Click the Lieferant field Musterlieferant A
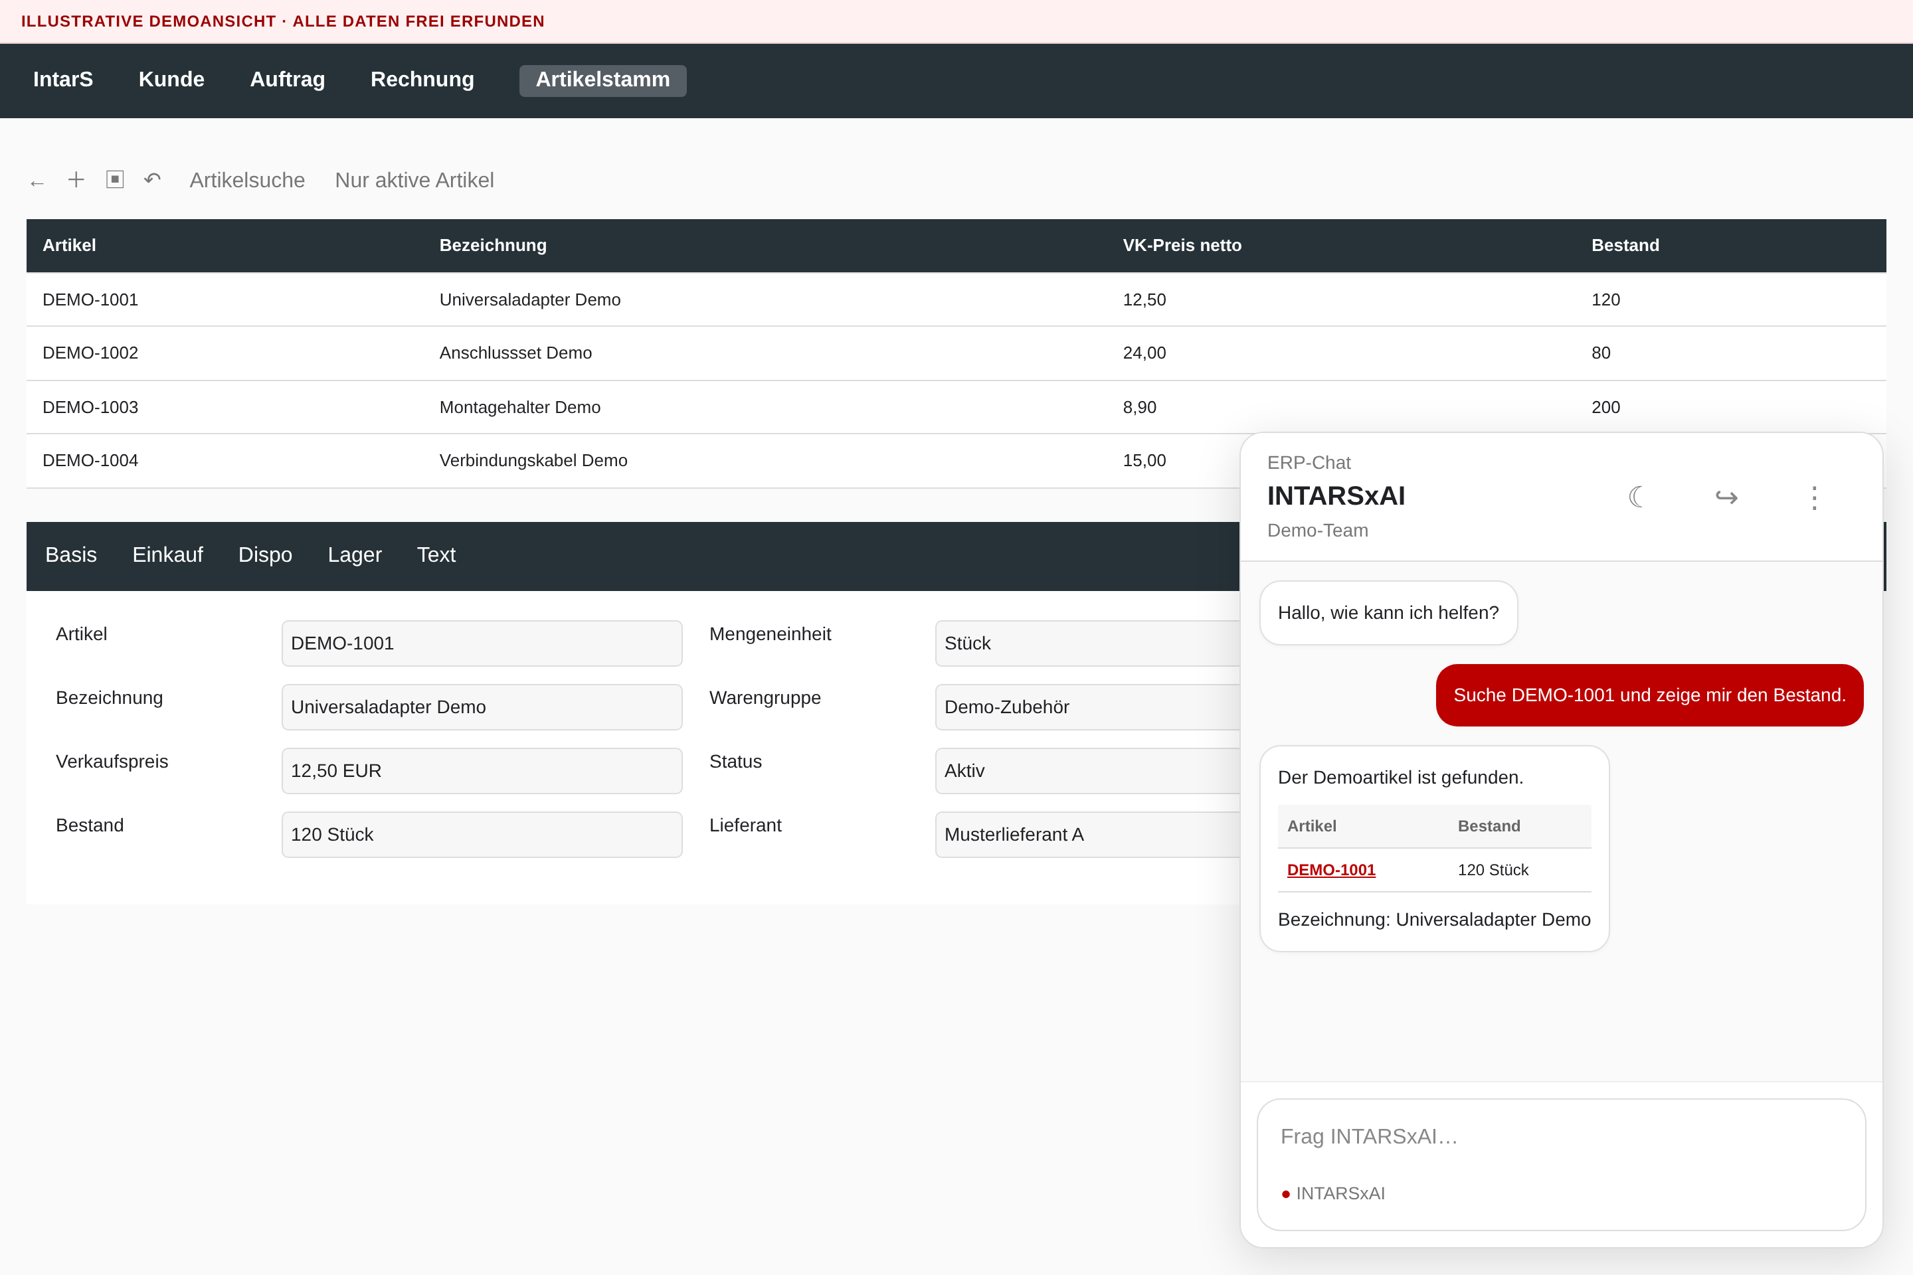Viewport: 1913px width, 1275px height. 1087,834
